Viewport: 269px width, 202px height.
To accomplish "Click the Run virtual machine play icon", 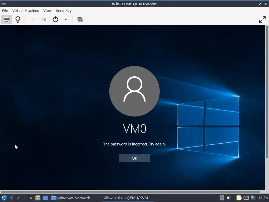I will [33, 19].
